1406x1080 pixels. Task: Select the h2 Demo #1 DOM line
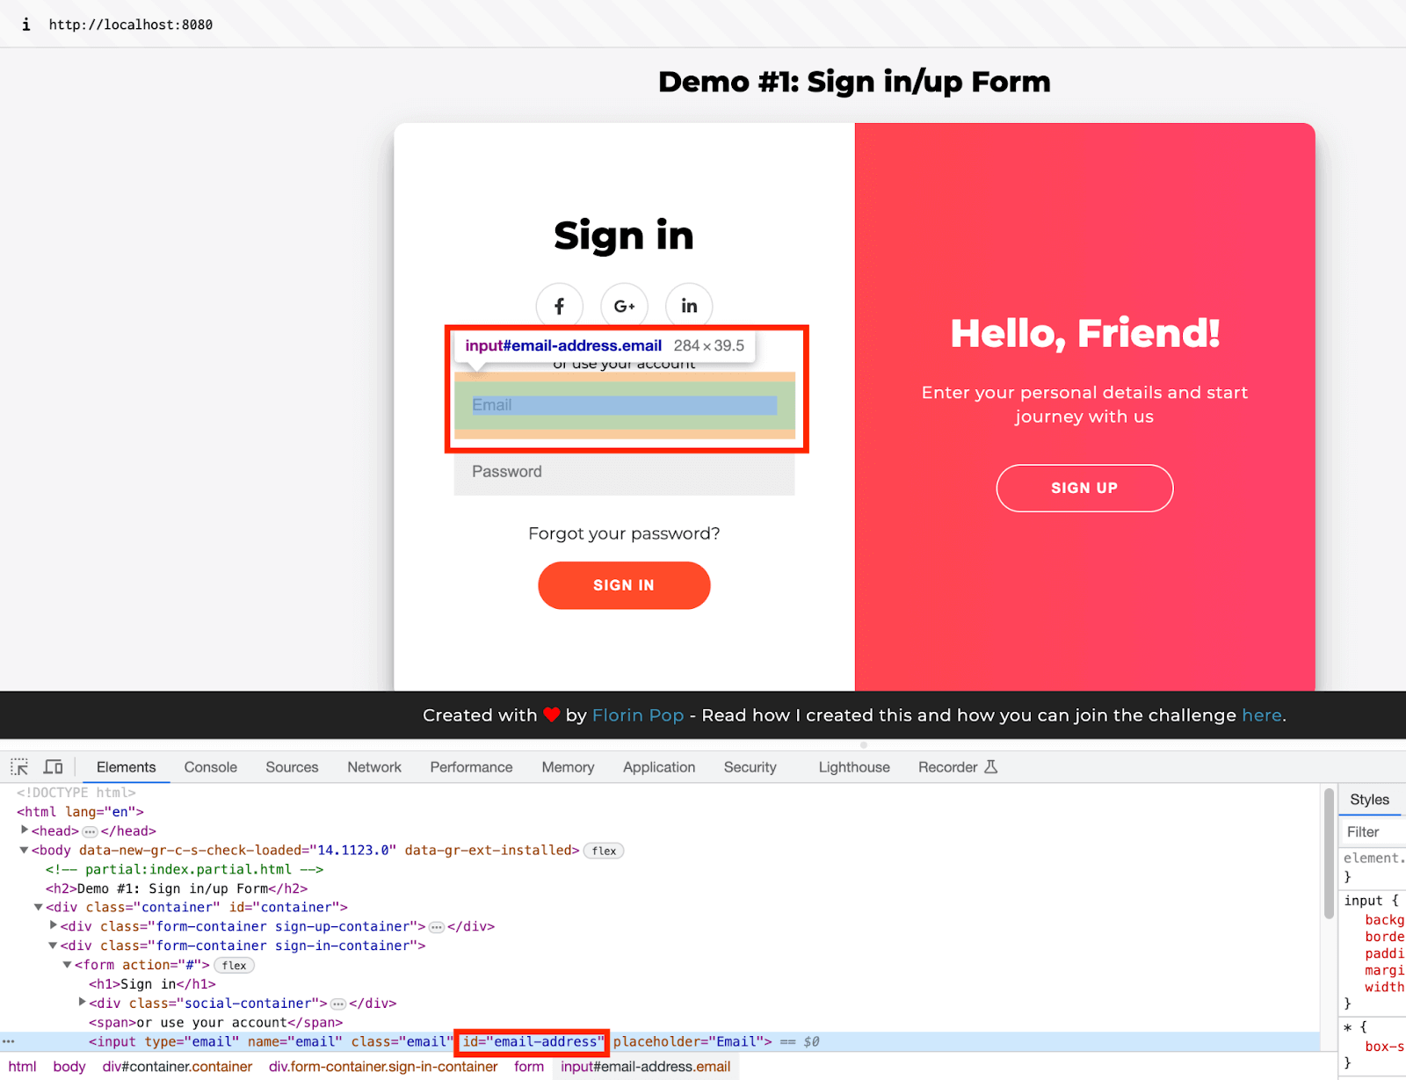(177, 888)
